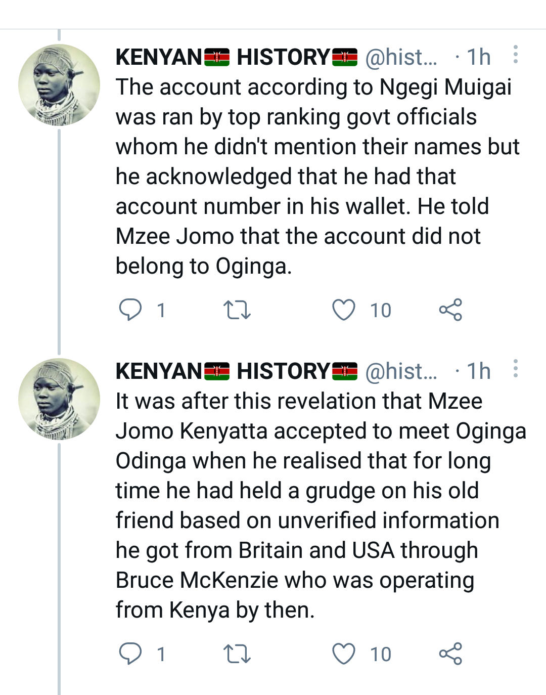Image resolution: width=546 pixels, height=695 pixels.
Task: Share the Ngegi Muigai account tweet
Action: tap(450, 310)
